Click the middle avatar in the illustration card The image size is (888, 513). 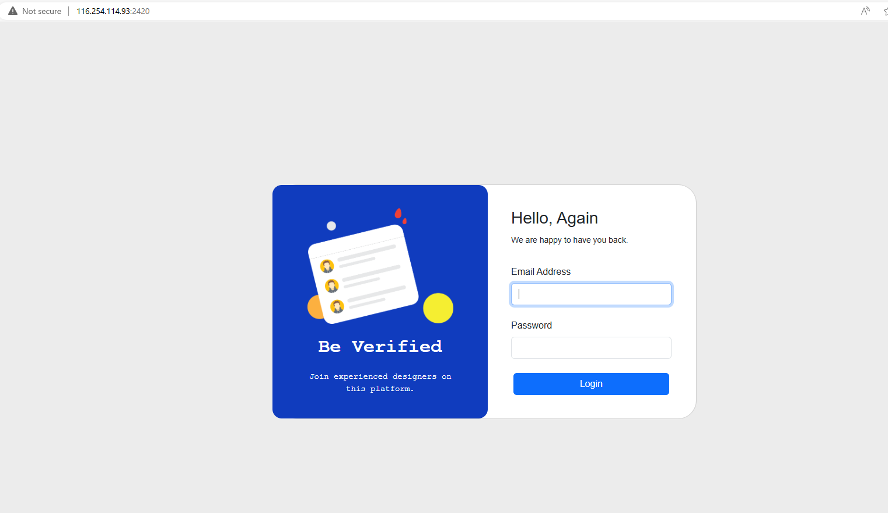[332, 286]
